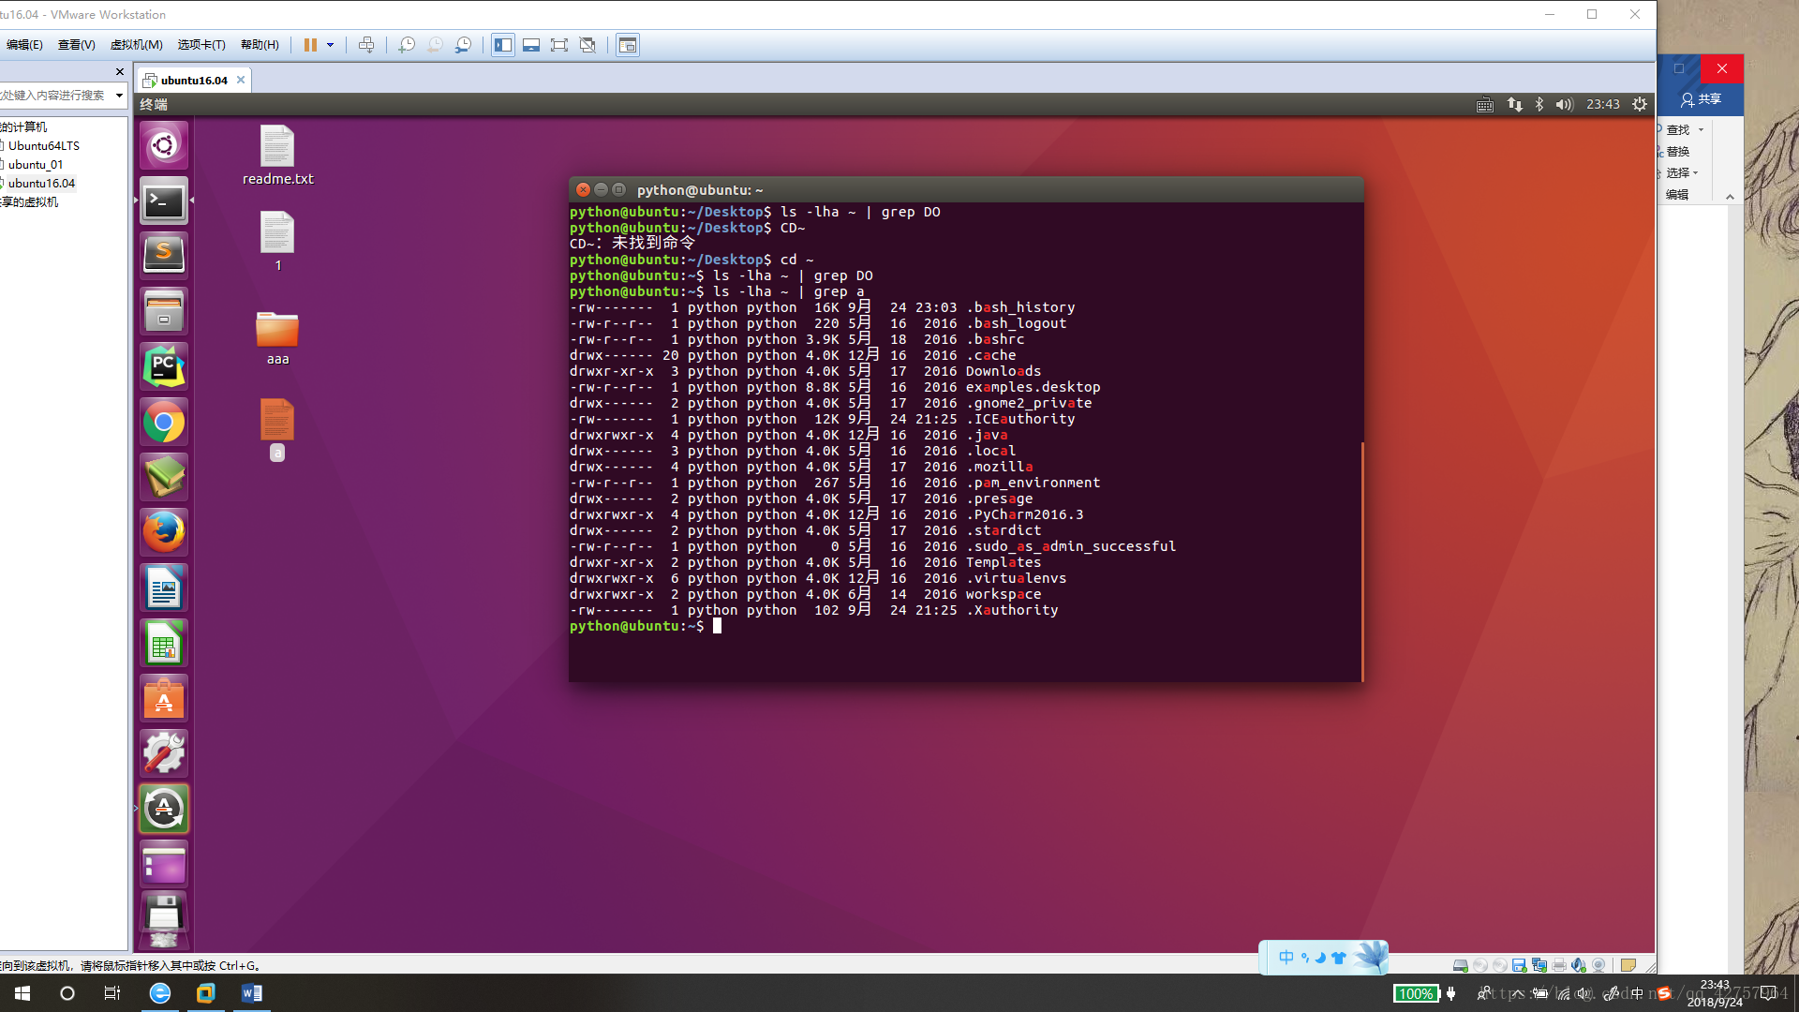Viewport: 1799px width, 1012px height.
Task: Click the hard disk status bar icon
Action: [1460, 965]
